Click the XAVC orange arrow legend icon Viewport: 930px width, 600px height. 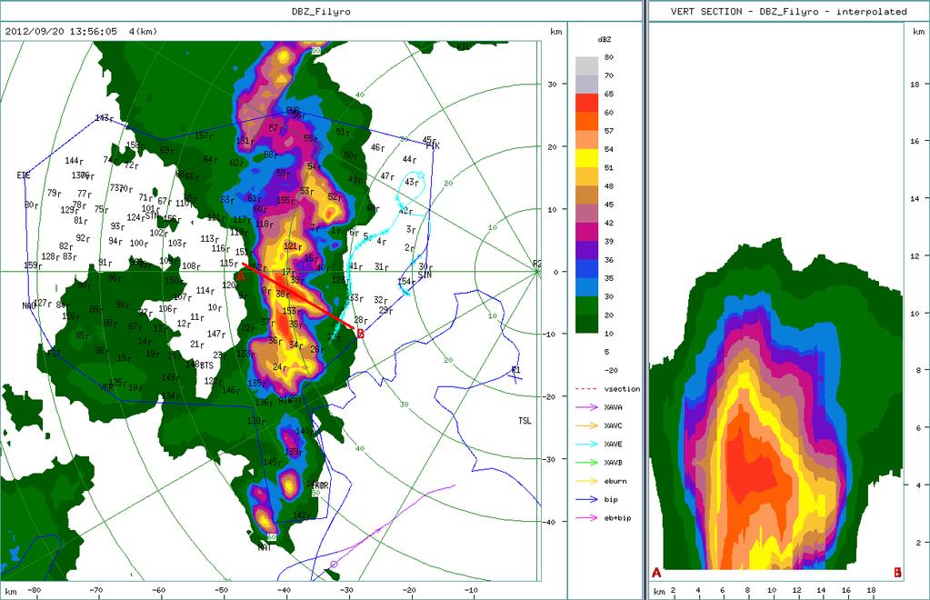click(x=586, y=425)
